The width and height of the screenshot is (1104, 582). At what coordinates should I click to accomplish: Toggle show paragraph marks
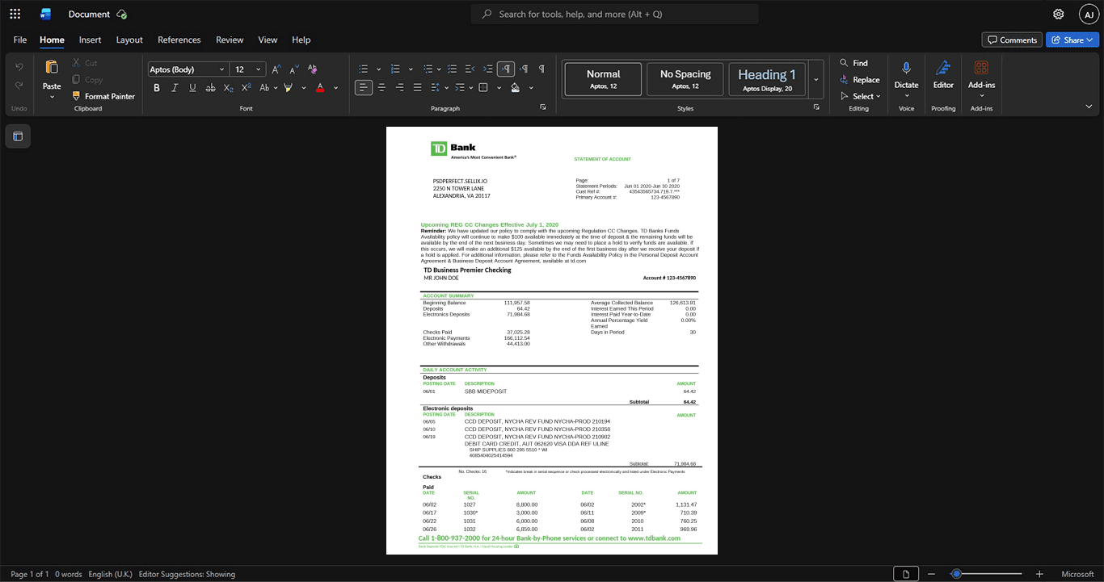541,69
